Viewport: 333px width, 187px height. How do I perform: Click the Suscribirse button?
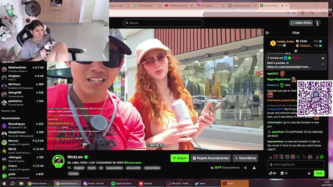(x=245, y=158)
